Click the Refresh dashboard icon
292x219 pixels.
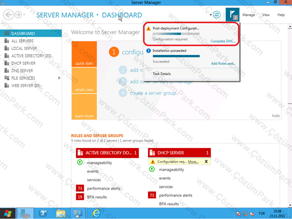point(217,15)
